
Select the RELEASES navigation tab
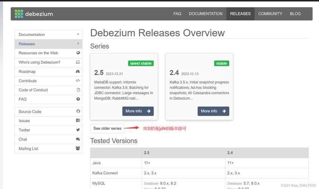tap(240, 14)
